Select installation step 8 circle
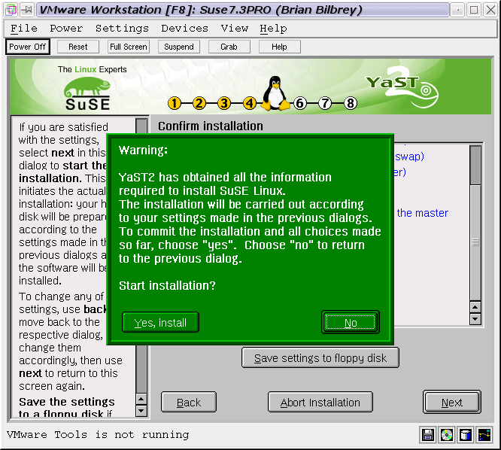This screenshot has width=501, height=450. click(x=351, y=104)
